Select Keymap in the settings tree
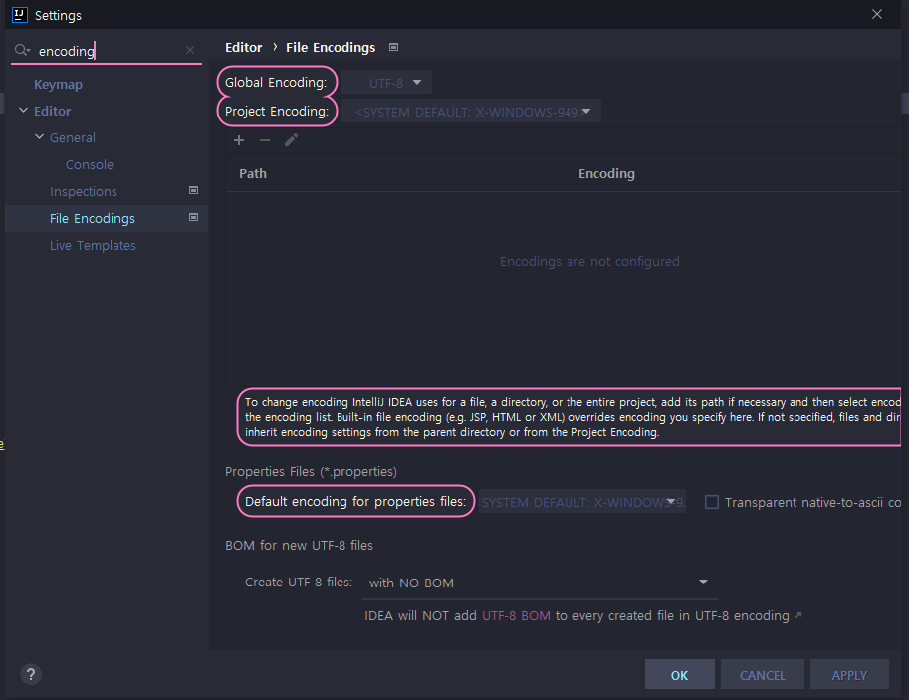 pyautogui.click(x=58, y=84)
